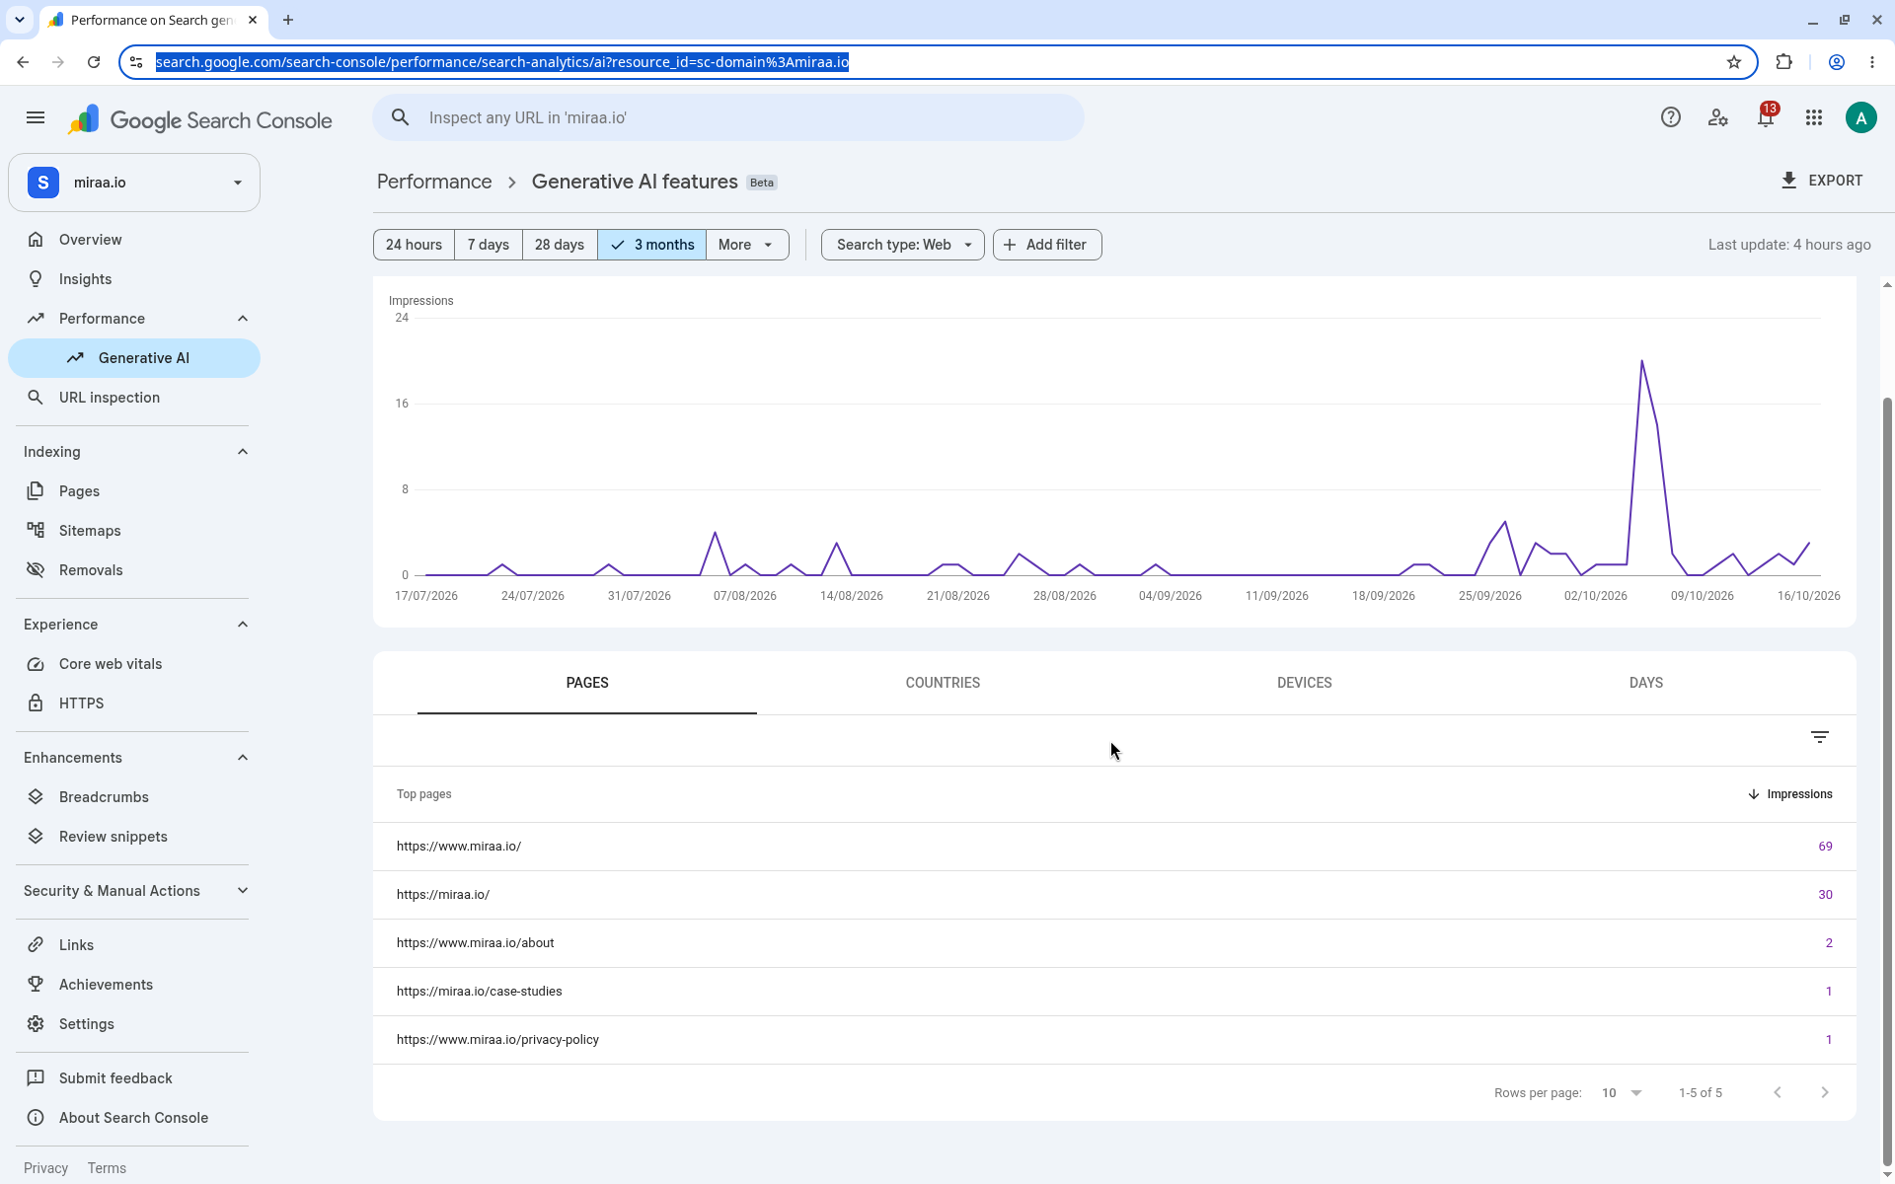Open Chrome's three-dot menu

pyautogui.click(x=1872, y=62)
